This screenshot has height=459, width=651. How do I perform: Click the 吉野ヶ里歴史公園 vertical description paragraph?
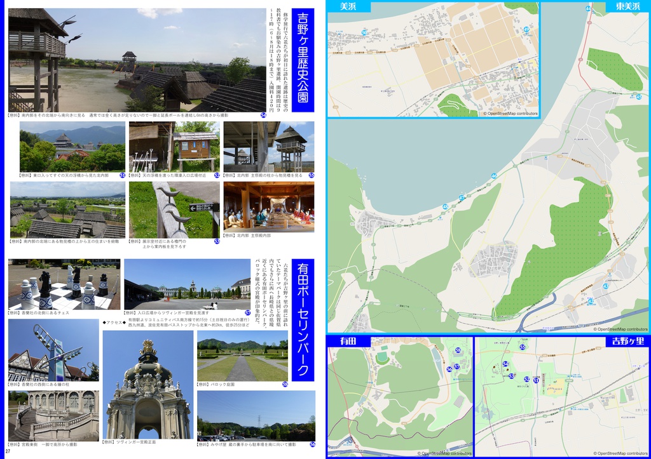pos(278,62)
